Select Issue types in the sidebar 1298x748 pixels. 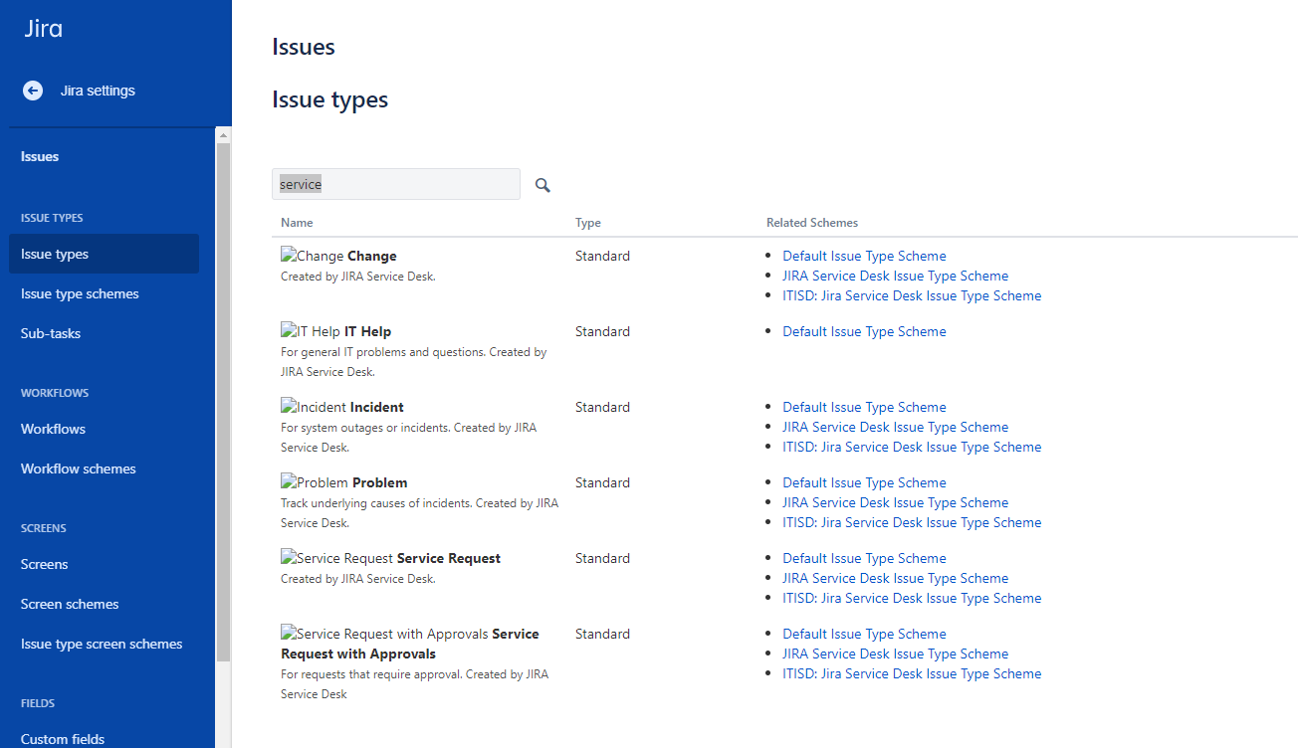[x=104, y=254]
